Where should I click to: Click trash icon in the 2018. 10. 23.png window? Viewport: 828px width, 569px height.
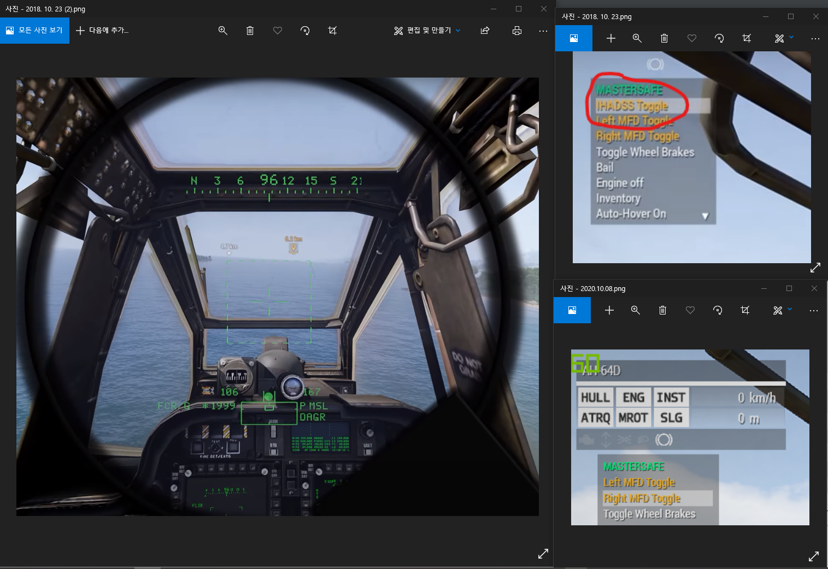pos(664,38)
